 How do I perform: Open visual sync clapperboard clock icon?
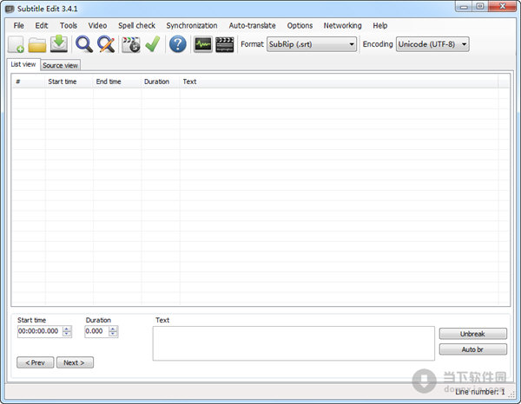pos(131,44)
